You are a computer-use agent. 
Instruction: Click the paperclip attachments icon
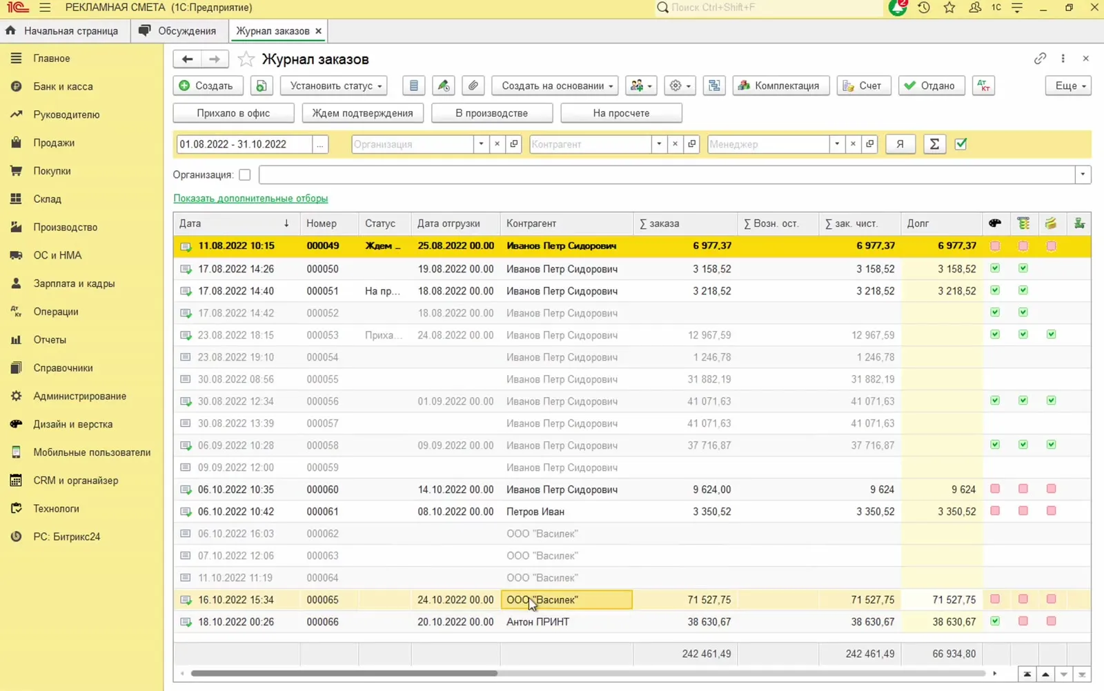[473, 86]
